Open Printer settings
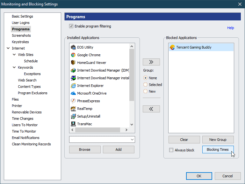The width and height of the screenshot is (245, 184). (x=17, y=106)
